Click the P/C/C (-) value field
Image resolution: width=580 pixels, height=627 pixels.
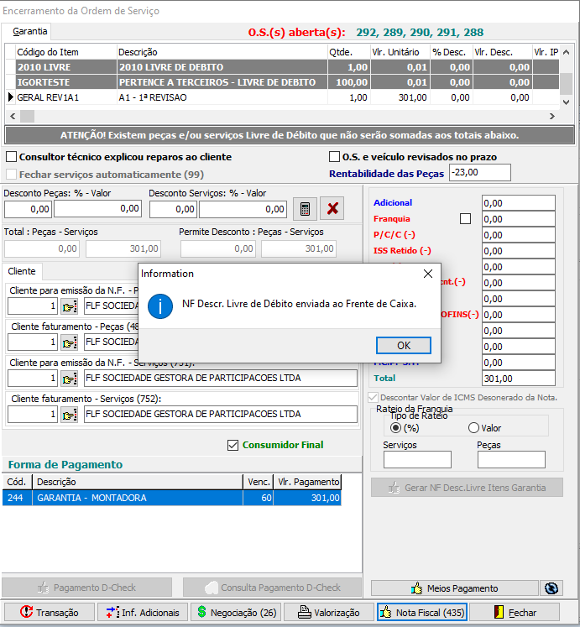coord(519,235)
